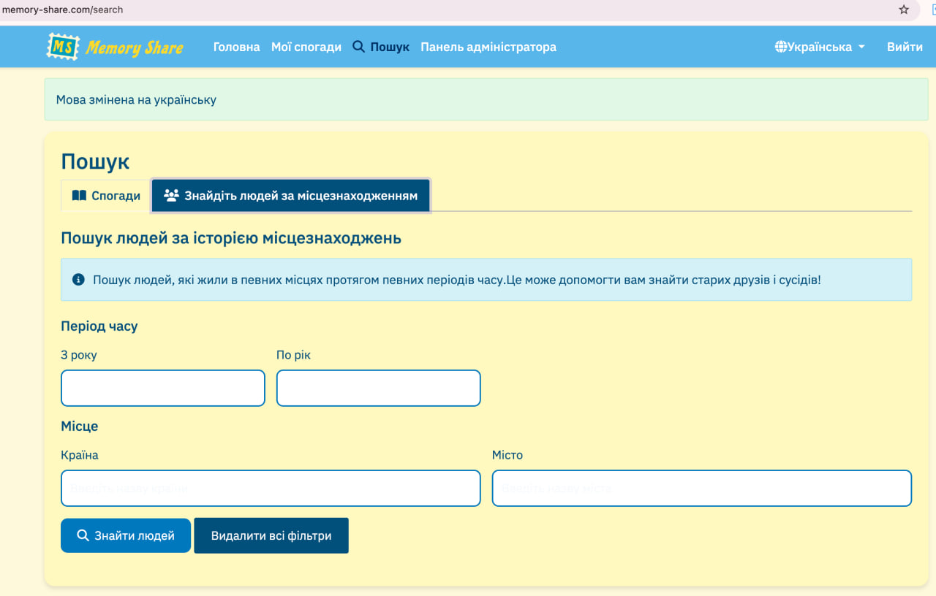Click the magnifier icon beside Пошук in navbar
This screenshot has height=596, width=936.
click(358, 47)
